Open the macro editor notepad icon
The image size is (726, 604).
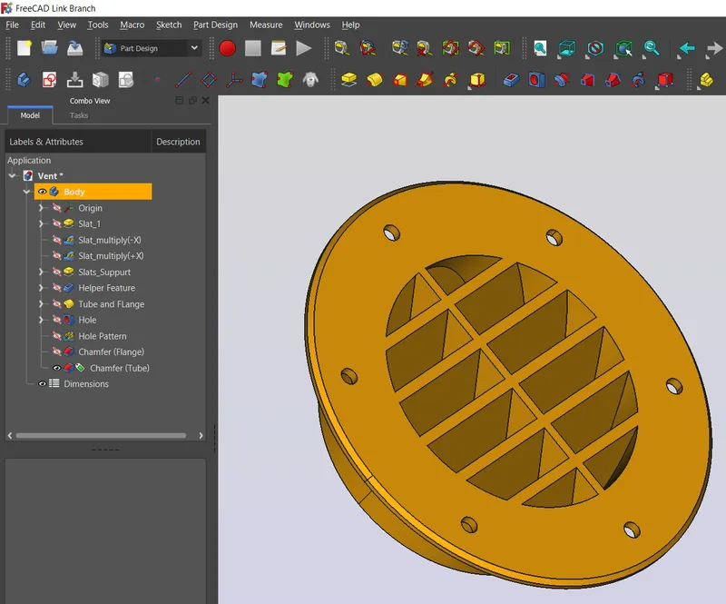pyautogui.click(x=279, y=48)
